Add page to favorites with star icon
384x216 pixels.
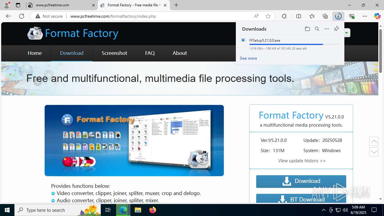(x=268, y=16)
